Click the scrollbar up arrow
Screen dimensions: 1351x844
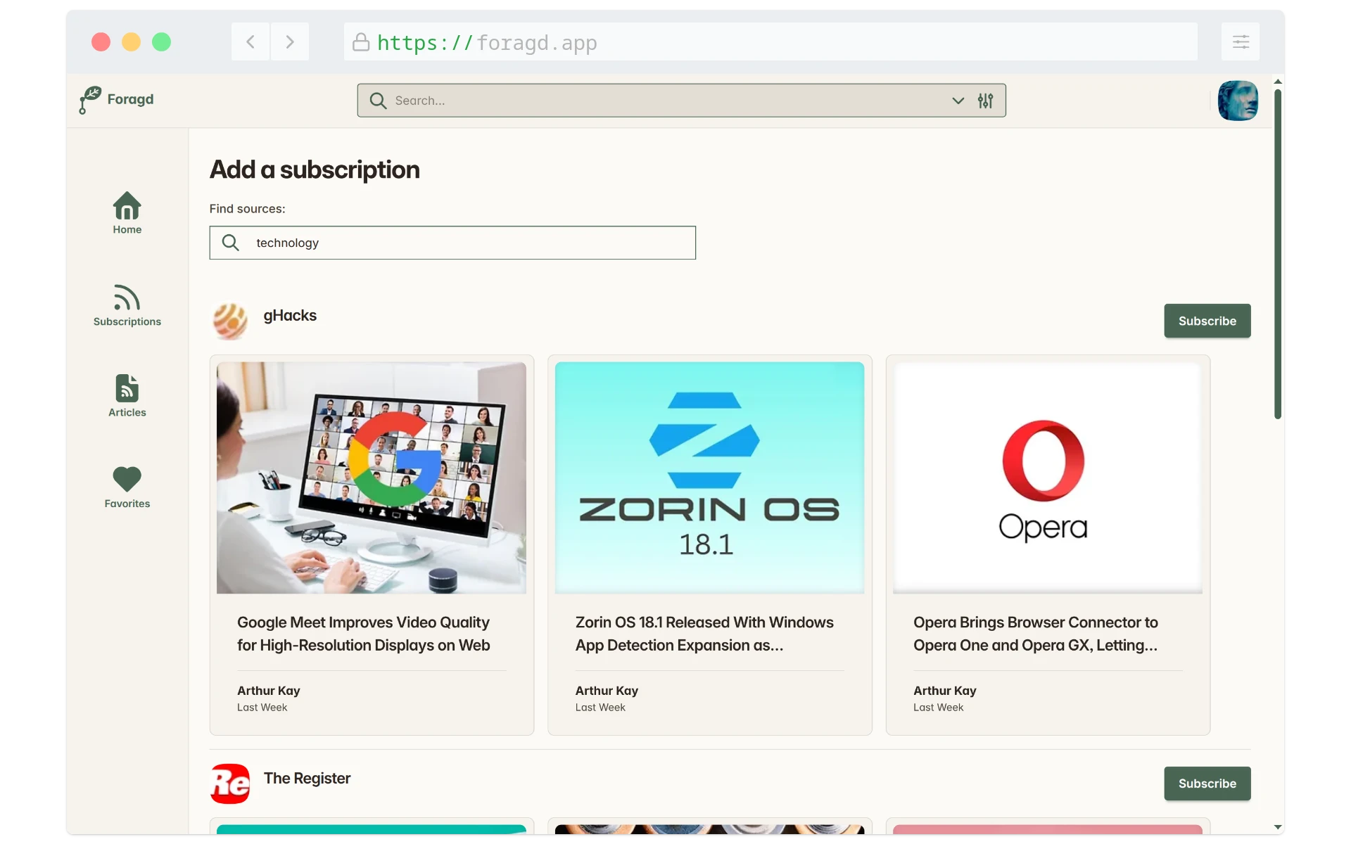pos(1278,82)
